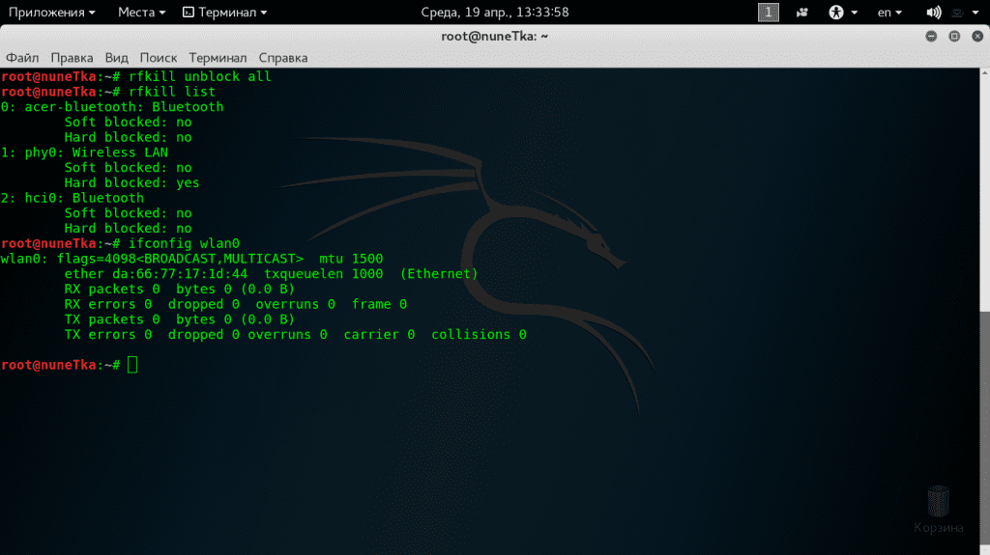Click the network status icon

point(955,13)
